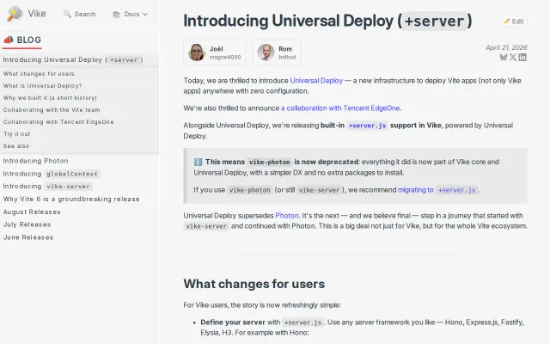Share on Bluesky via butterfly icon
Screen dimensions: 550x344
(x=504, y=58)
